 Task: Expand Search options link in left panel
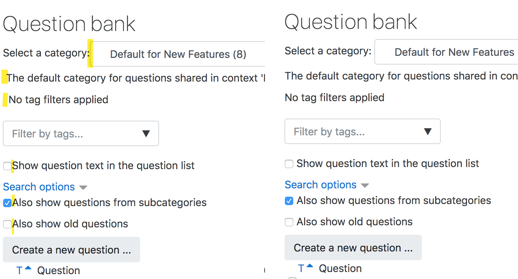(x=39, y=187)
